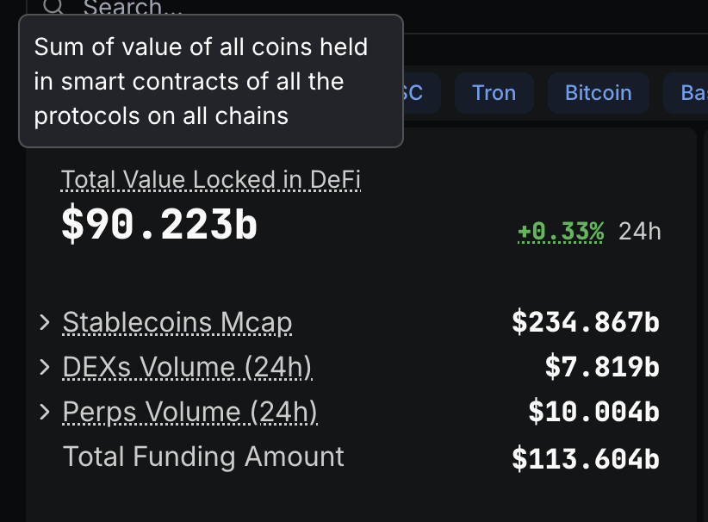Screen dimensions: 708x522
Task: Click the 24h label beside the change
Action: [640, 231]
